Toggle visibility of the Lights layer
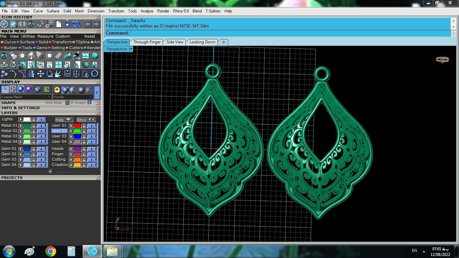Screen dimensions: 459x258 [41, 119]
